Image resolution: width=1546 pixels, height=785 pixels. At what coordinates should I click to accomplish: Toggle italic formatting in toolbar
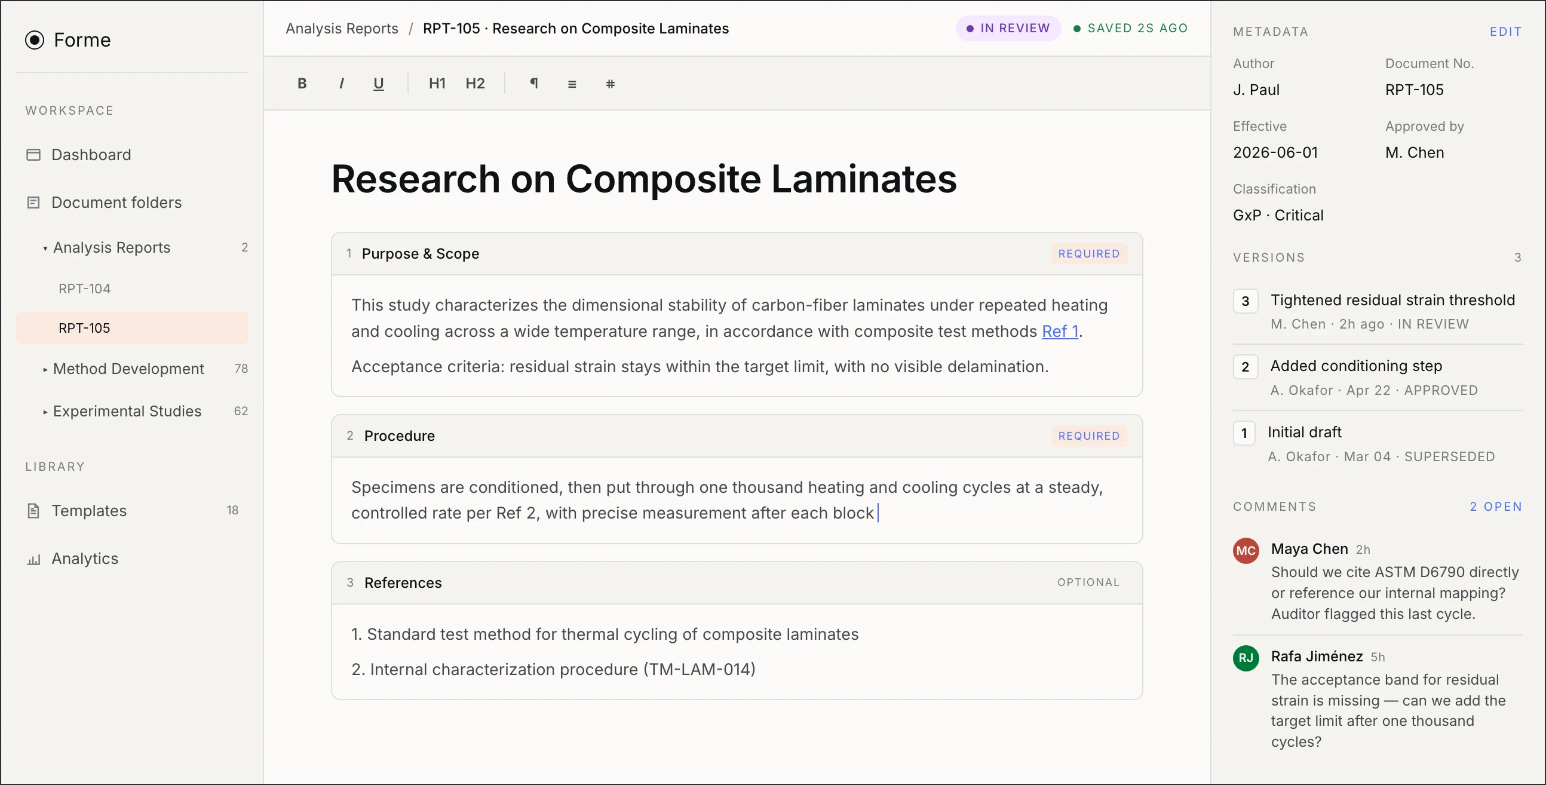tap(341, 84)
